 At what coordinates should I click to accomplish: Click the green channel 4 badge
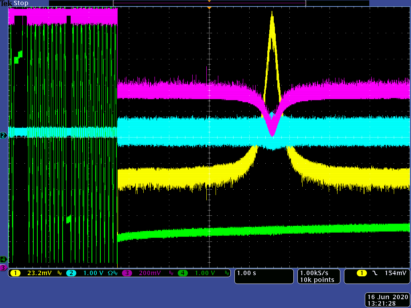click(183, 273)
